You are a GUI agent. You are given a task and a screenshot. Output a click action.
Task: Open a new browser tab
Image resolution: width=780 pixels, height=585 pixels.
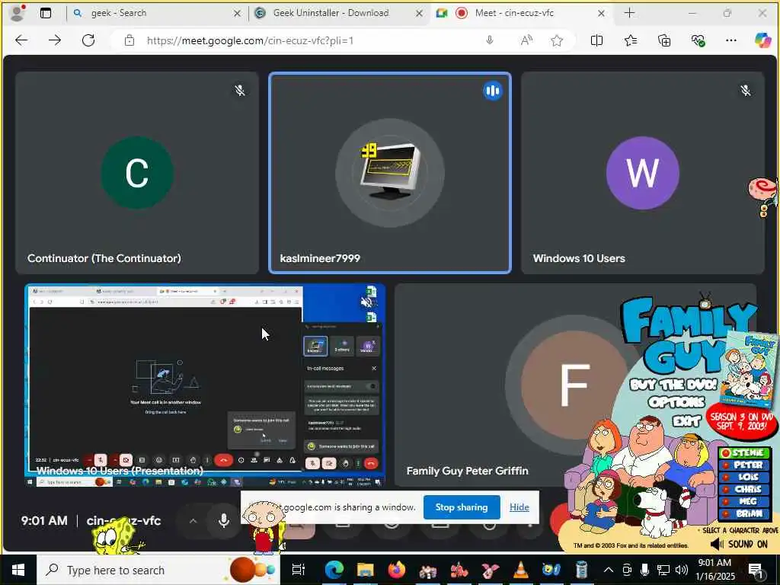click(629, 13)
